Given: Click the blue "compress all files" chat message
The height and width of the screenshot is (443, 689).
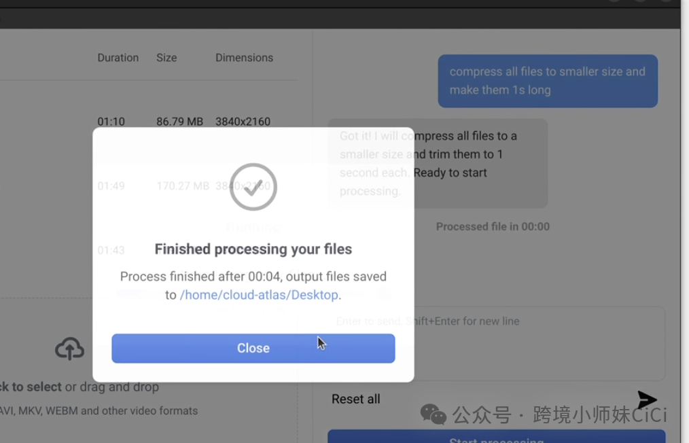Looking at the screenshot, I should [548, 81].
